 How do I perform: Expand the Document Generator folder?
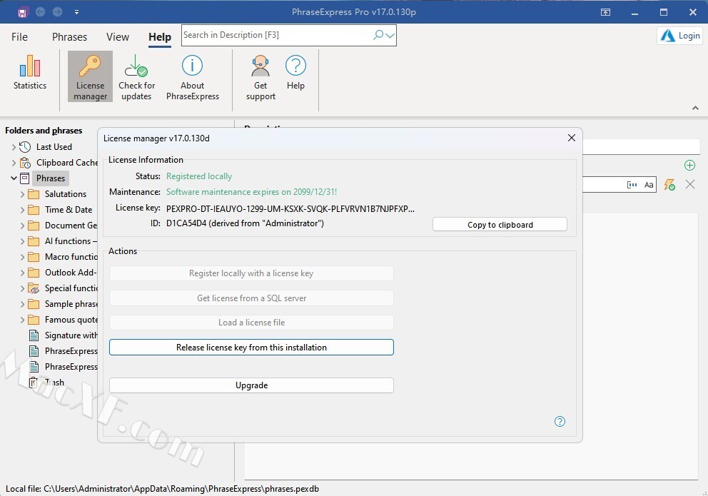tap(22, 226)
